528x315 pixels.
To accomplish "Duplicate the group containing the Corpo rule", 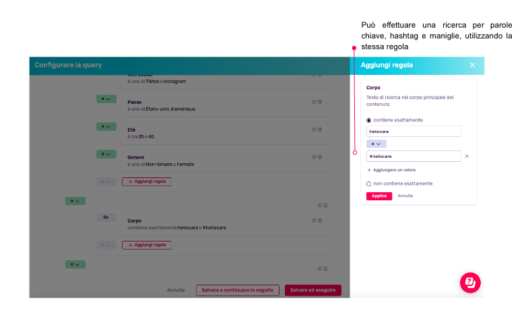I will 320,205.
